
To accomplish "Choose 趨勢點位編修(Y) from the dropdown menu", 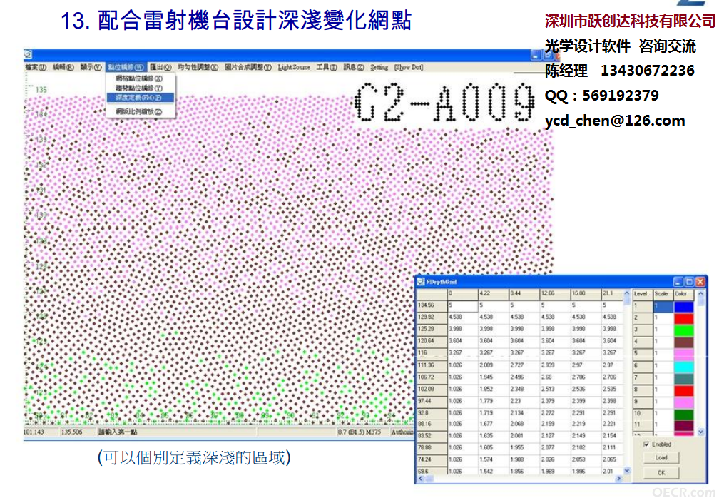I will (x=141, y=88).
